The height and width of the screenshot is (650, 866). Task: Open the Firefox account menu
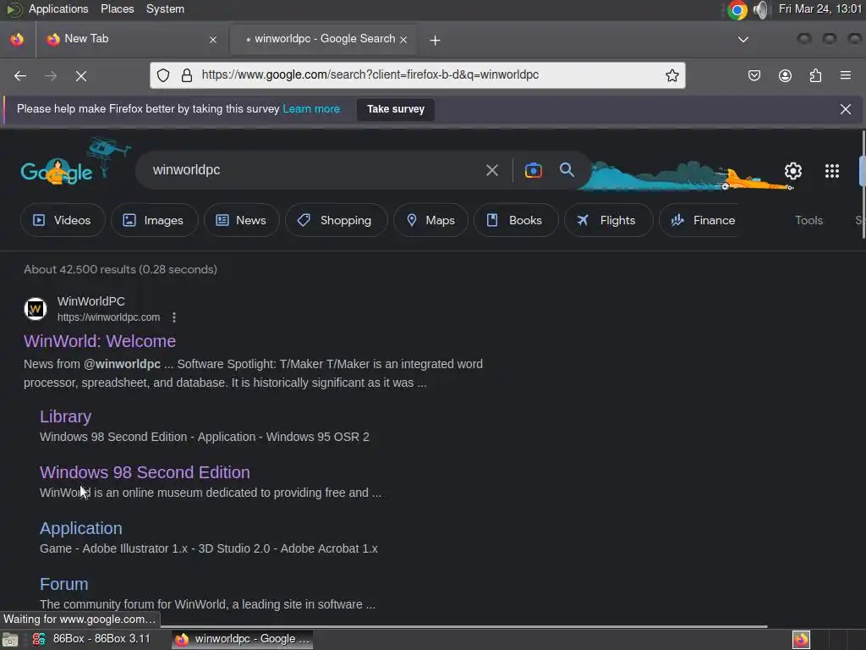(785, 75)
